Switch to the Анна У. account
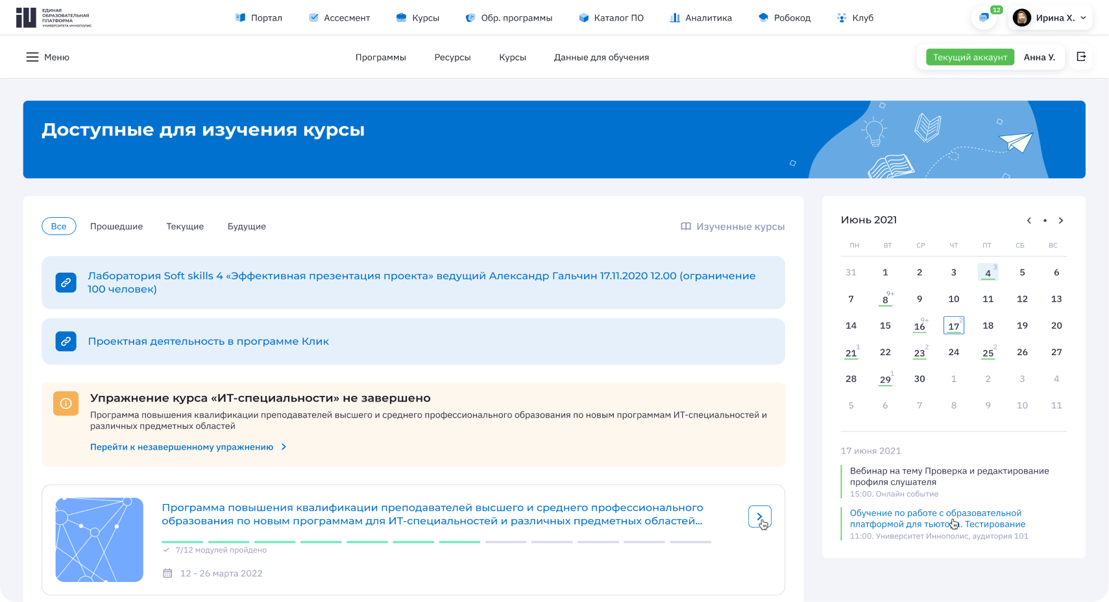Screen dimensions: 1109x602 [x=1040, y=57]
